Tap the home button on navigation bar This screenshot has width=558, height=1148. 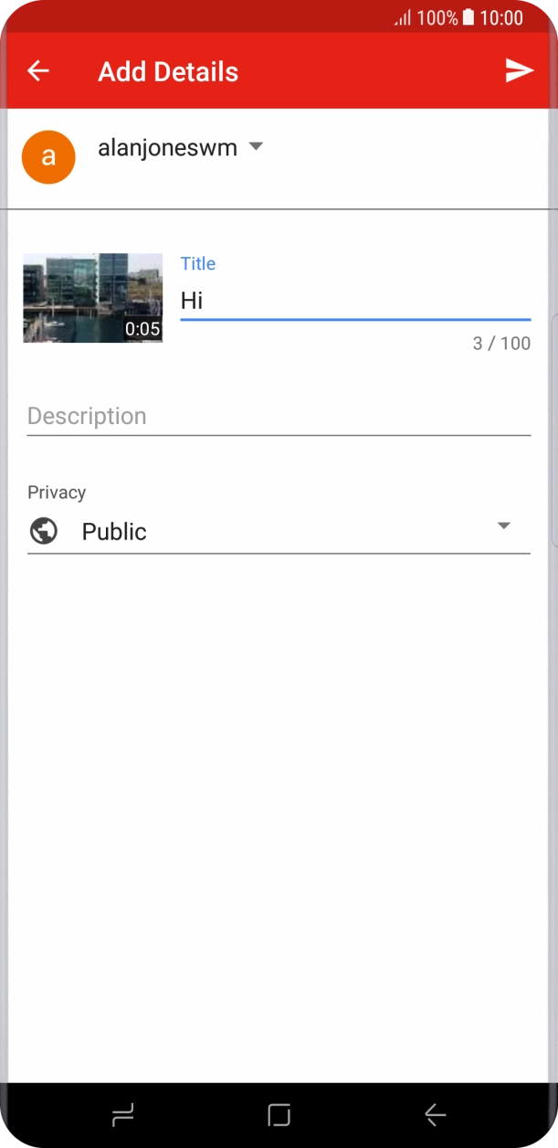279,1113
